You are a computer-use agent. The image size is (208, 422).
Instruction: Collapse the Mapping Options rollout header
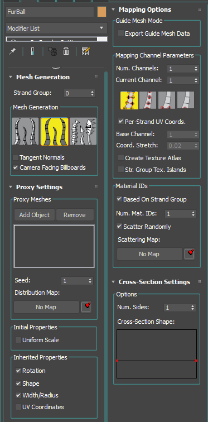pyautogui.click(x=145, y=9)
